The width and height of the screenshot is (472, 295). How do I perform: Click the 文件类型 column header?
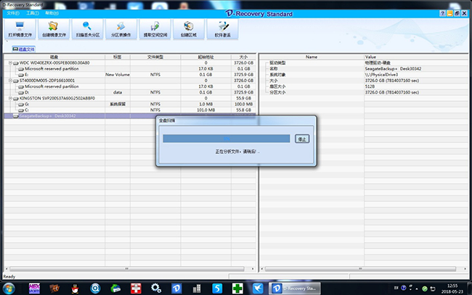pyautogui.click(x=155, y=57)
